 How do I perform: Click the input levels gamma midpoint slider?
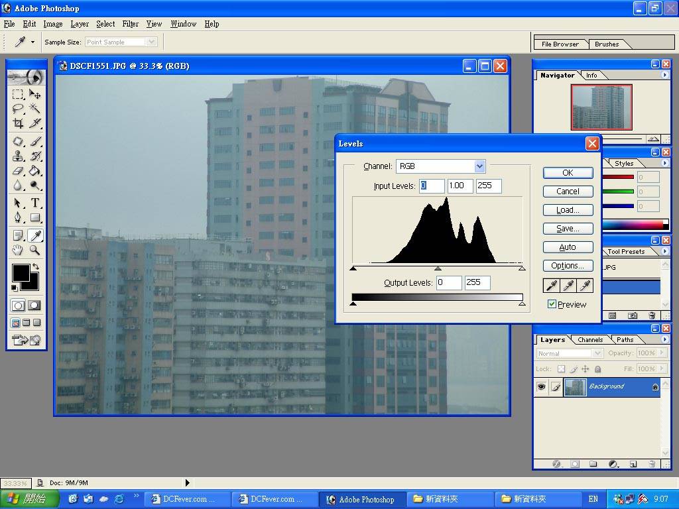[438, 268]
